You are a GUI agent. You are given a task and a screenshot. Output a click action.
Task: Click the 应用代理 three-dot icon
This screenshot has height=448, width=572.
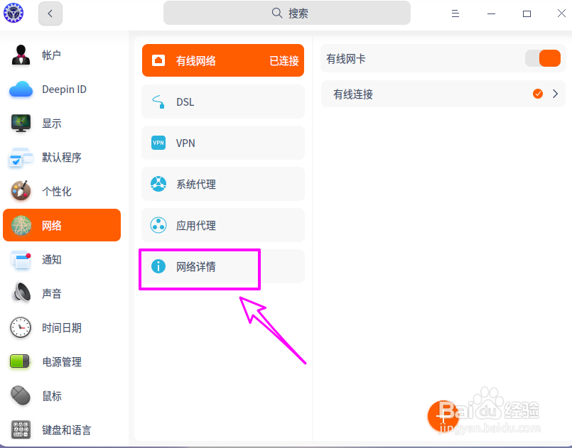[x=158, y=225]
